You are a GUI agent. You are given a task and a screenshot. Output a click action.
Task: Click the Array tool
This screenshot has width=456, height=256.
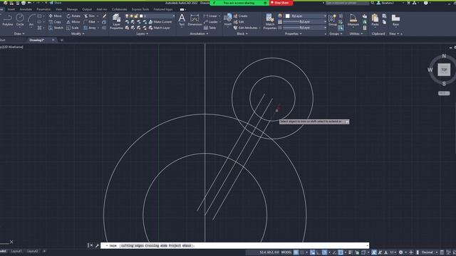point(90,28)
